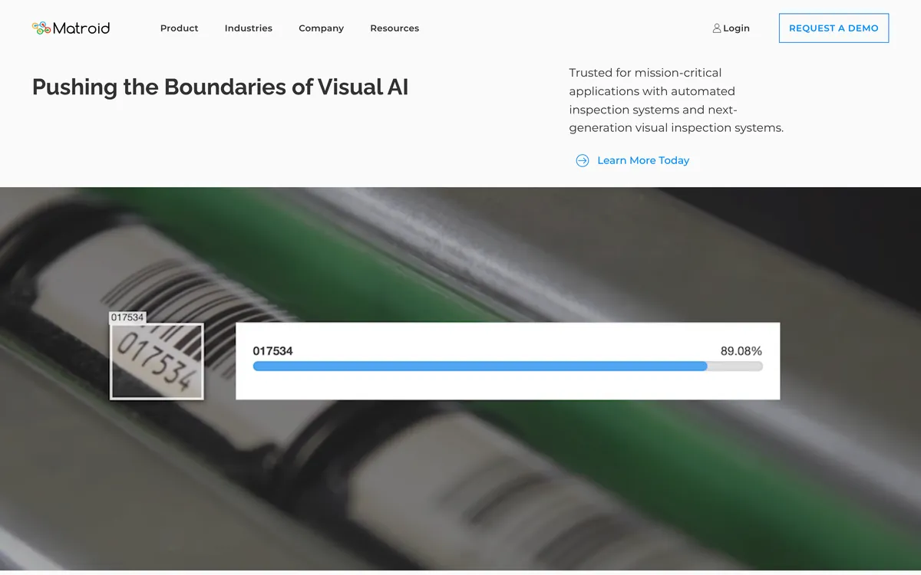Viewport: 921px width, 575px height.
Task: Click the REQUEST A DEMO button
Action: click(834, 28)
